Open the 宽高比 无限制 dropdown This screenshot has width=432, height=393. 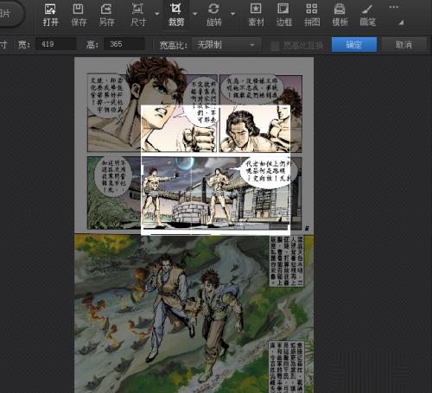tap(226, 45)
